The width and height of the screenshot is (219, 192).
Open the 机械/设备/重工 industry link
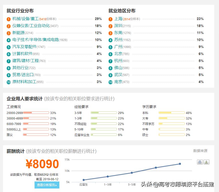tap(25, 19)
